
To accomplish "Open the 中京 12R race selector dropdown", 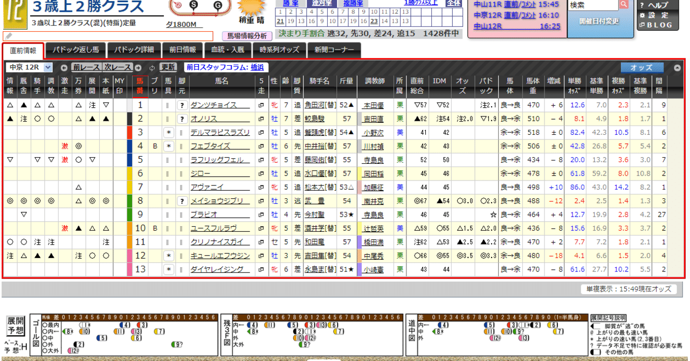I will click(47, 66).
